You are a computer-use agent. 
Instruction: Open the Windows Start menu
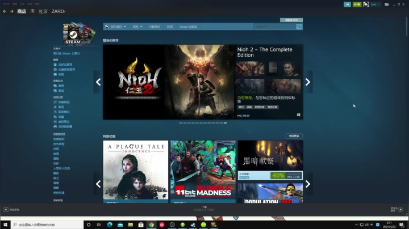tap(5, 224)
